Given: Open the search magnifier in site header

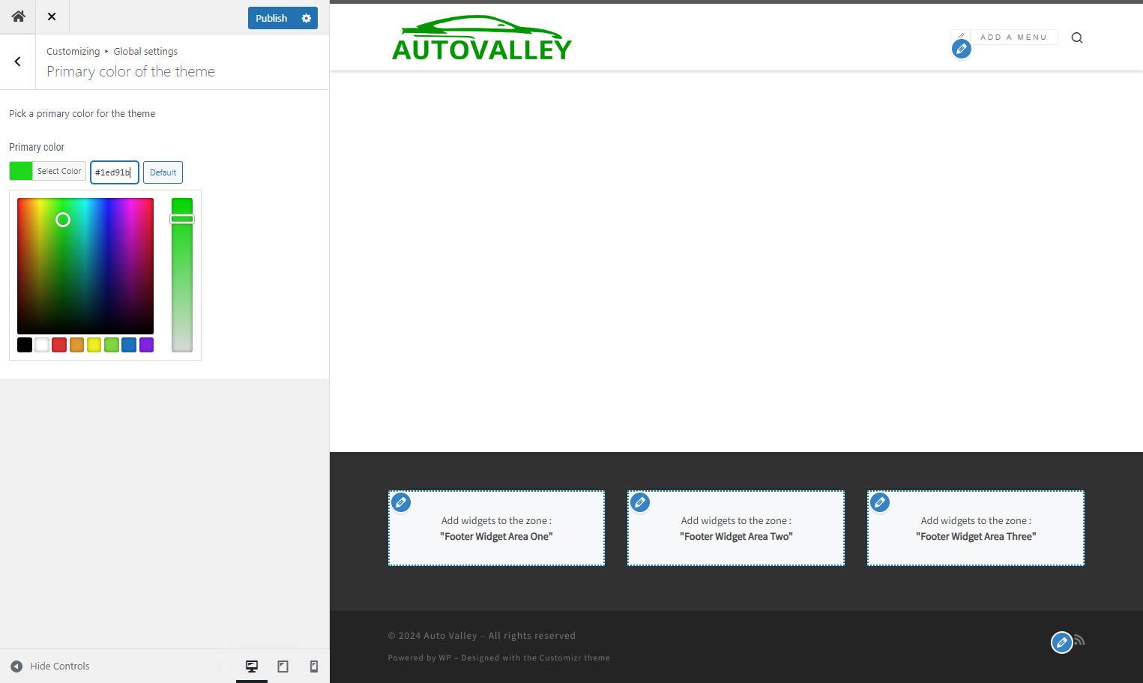Looking at the screenshot, I should pyautogui.click(x=1077, y=37).
